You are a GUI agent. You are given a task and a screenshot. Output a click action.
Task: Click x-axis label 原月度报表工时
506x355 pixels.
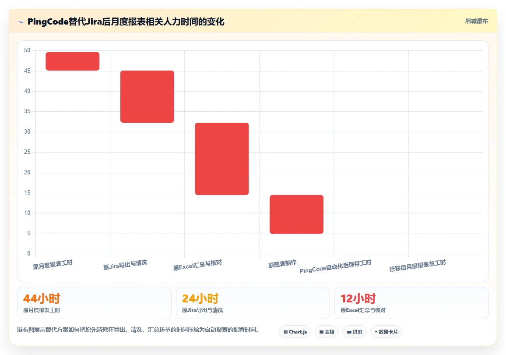53,265
